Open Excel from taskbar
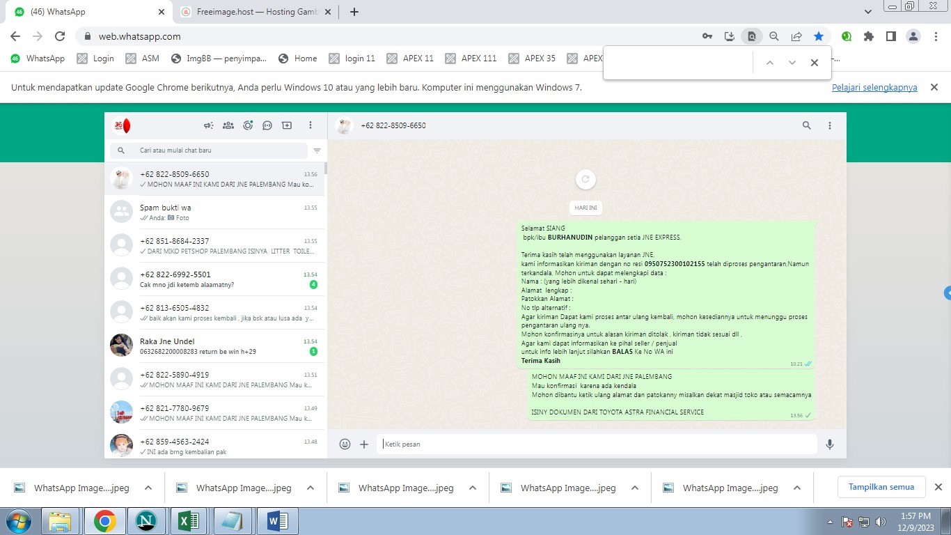This screenshot has width=951, height=535. pos(189,521)
